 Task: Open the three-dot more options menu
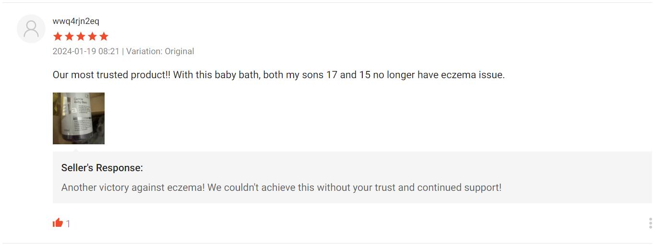coord(650,223)
